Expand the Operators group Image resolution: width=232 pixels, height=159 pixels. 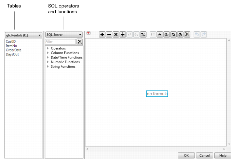[x=48, y=48]
